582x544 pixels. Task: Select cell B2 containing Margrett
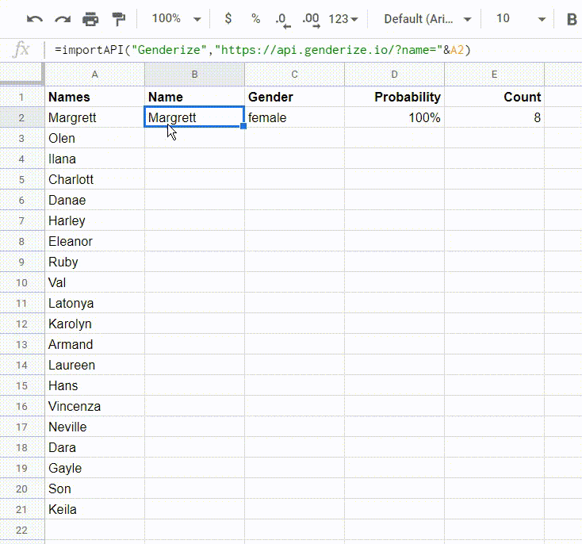point(194,117)
